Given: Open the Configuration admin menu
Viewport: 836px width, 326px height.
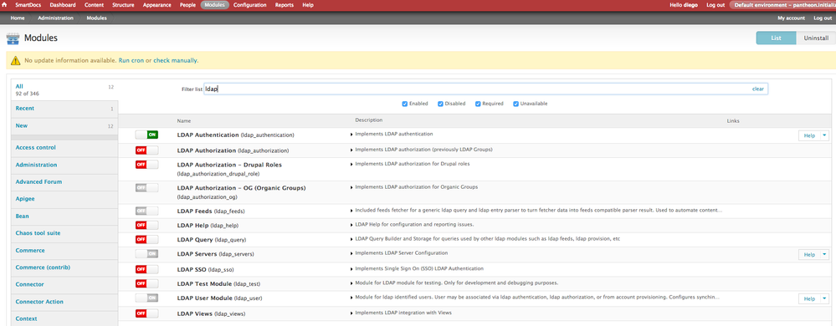Looking at the screenshot, I should pyautogui.click(x=250, y=5).
